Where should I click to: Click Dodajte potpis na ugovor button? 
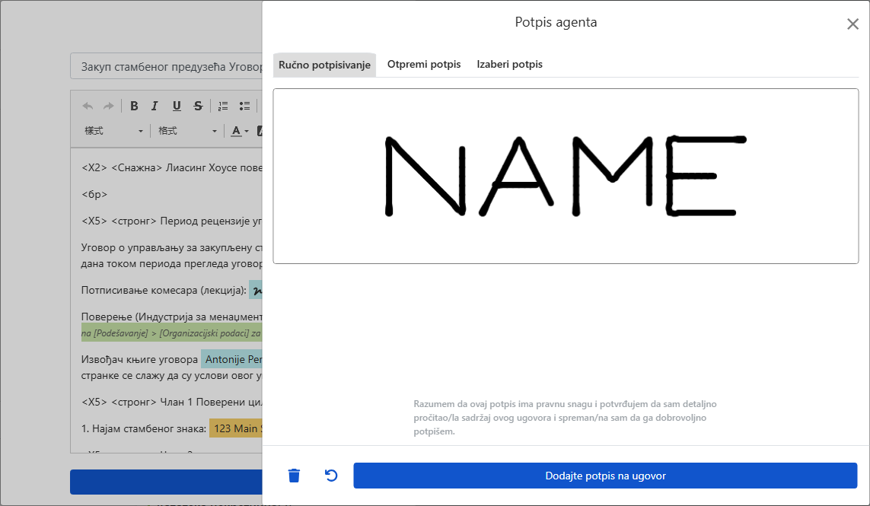pos(605,476)
